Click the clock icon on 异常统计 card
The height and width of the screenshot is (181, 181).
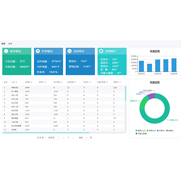(x=101, y=51)
